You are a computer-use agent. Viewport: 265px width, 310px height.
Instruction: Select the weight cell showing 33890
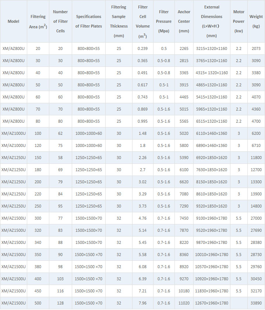[256, 303]
